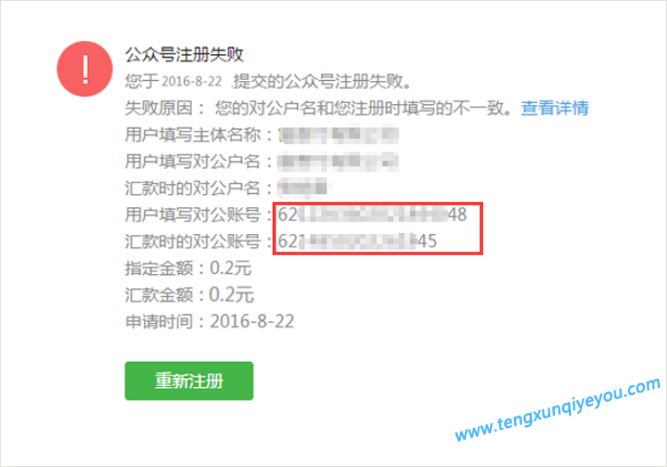
Task: Click the blurred 用户填写主体名称 value
Action: point(339,135)
